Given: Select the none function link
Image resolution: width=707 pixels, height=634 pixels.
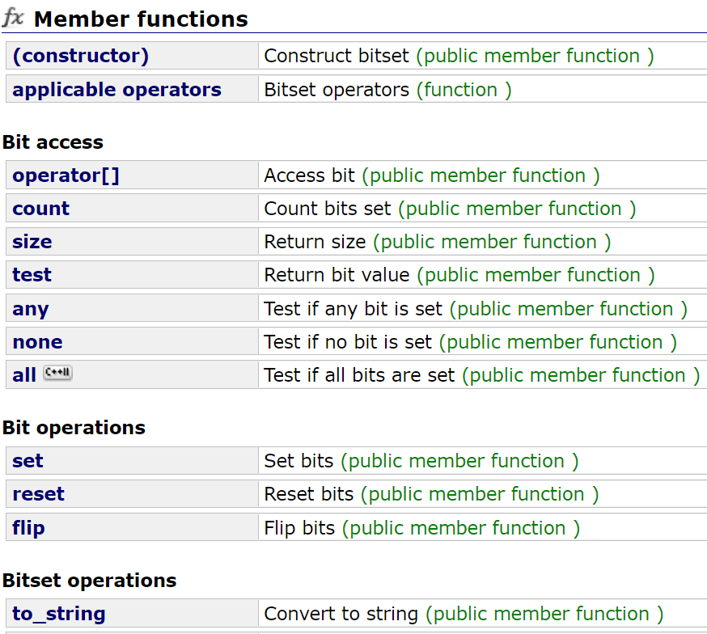Looking at the screenshot, I should 37,342.
